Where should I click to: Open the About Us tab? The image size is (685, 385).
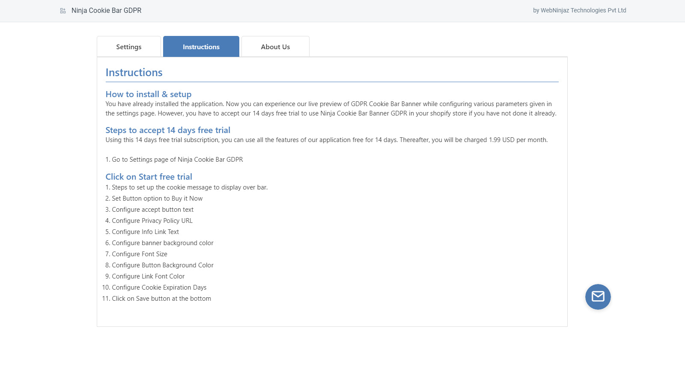(x=275, y=47)
